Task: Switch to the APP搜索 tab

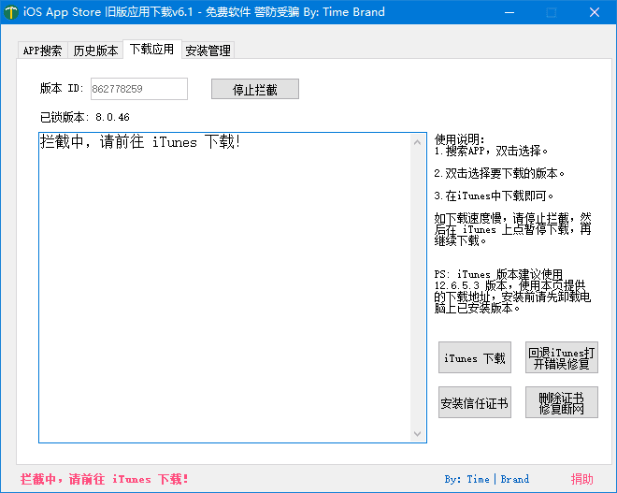Action: click(43, 51)
